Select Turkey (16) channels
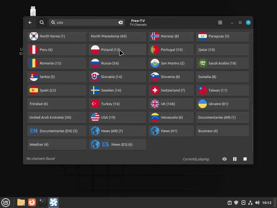 click(x=117, y=104)
